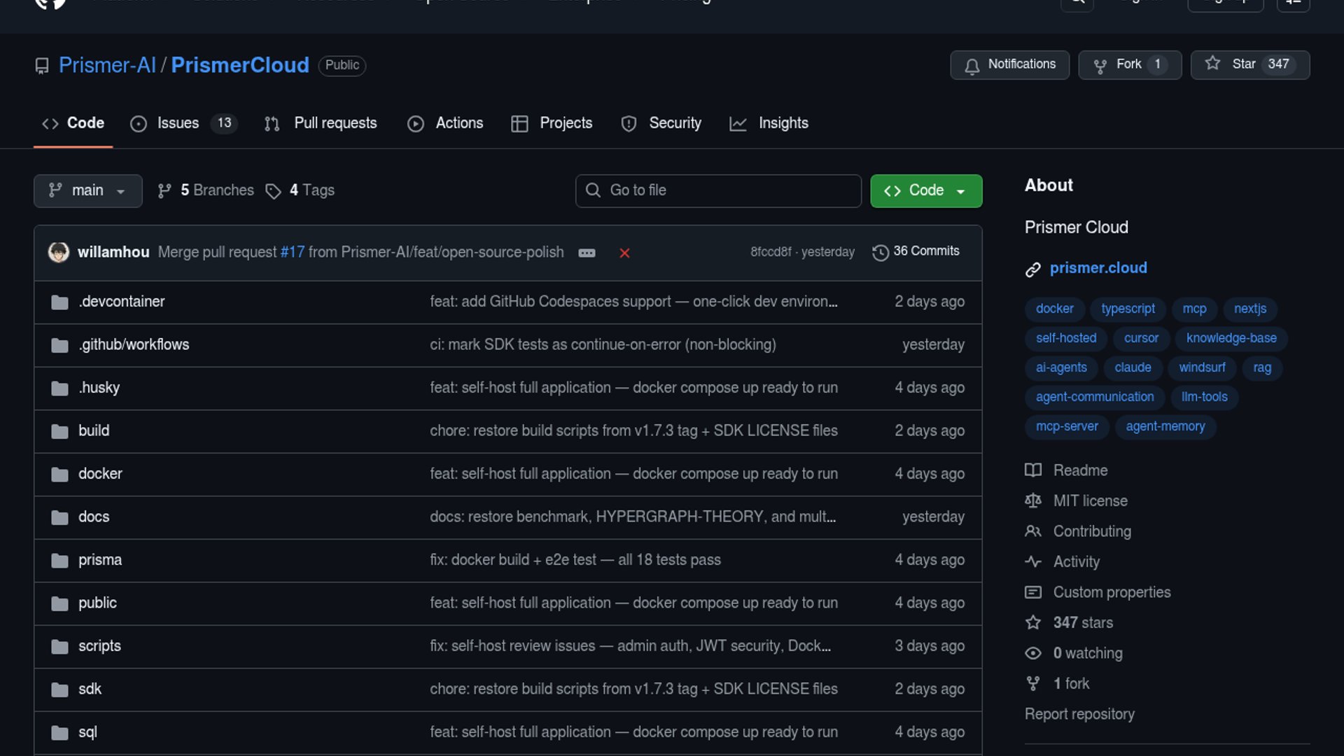View the MIT license
This screenshot has width=1344, height=756.
[x=1090, y=501]
